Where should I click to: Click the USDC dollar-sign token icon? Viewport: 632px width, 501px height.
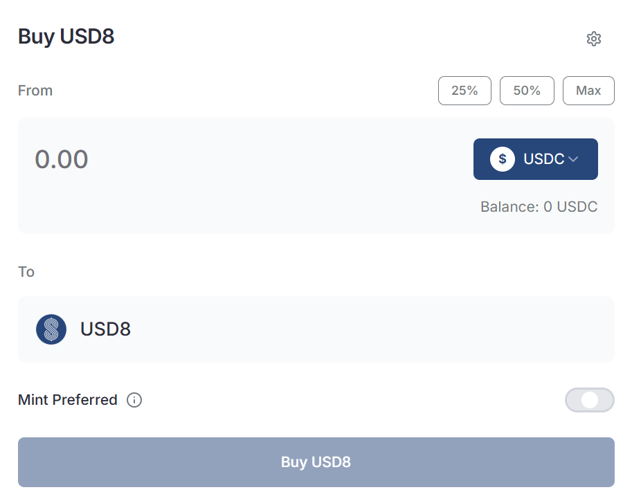coord(502,159)
